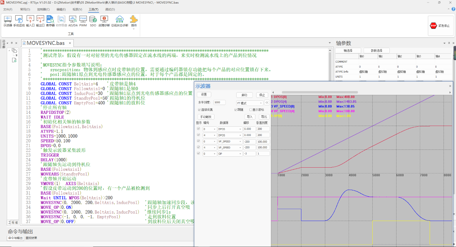Open the AD/DA tool

pyautogui.click(x=73, y=21)
